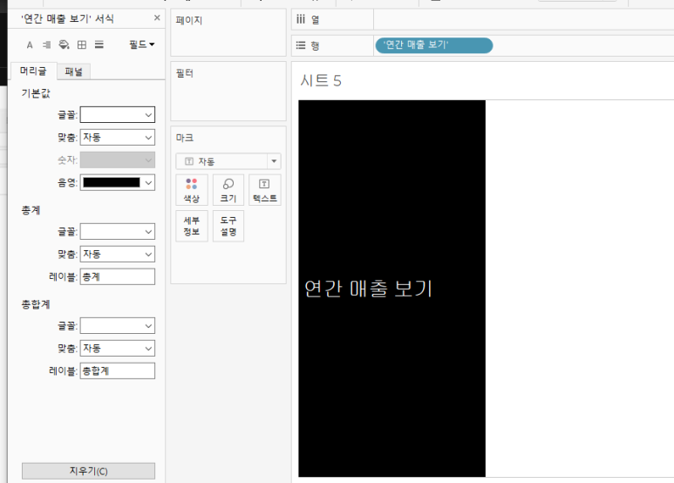Screen dimensions: 674x483
Task: Select the font format icon (A)
Action: pyautogui.click(x=30, y=44)
